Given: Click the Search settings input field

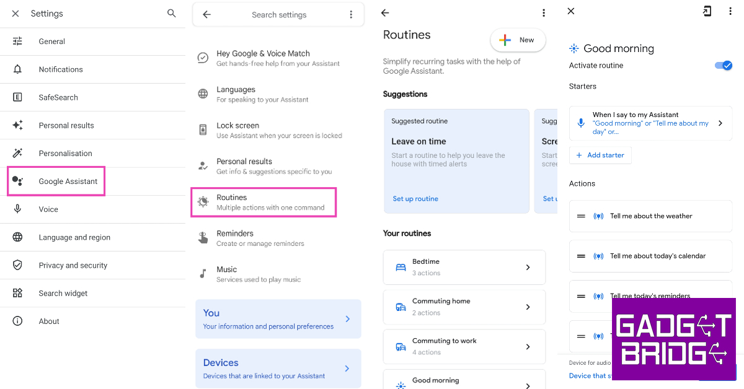Looking at the screenshot, I should (279, 15).
